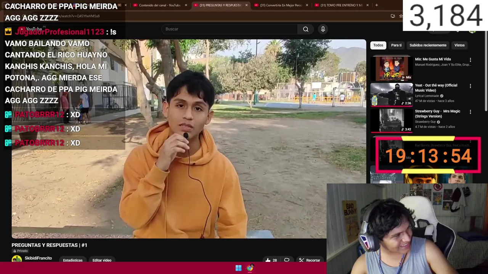Screen dimensions: 488x274
Task: Open the Recortar clip tool
Action: point(310,260)
